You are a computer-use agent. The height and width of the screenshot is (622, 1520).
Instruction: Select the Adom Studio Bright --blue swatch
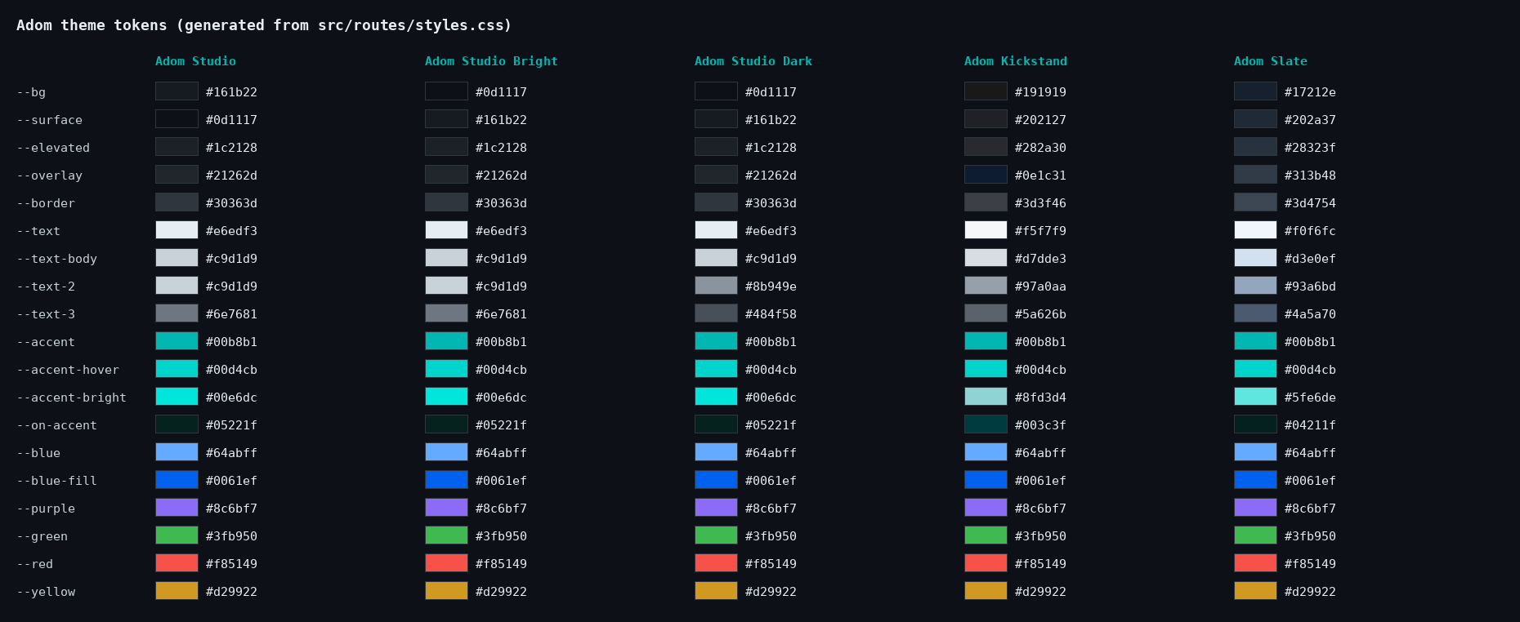pyautogui.click(x=446, y=452)
